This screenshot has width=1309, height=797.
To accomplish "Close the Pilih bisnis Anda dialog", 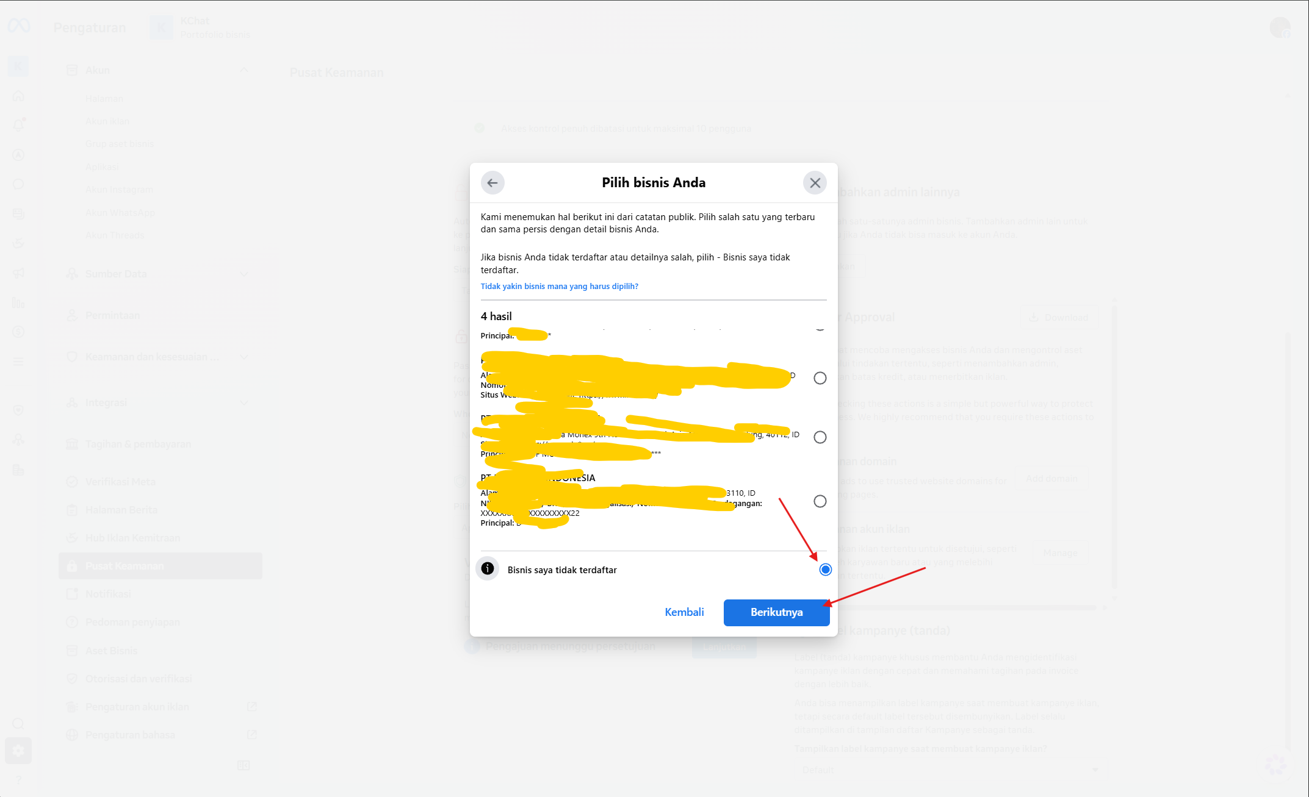I will (815, 183).
